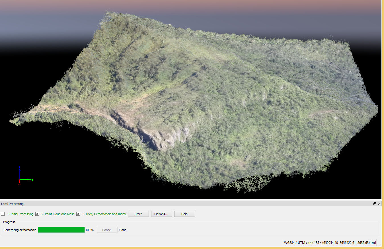The height and width of the screenshot is (249, 384).
Task: Open the processing Options dialog
Action: pos(161,214)
